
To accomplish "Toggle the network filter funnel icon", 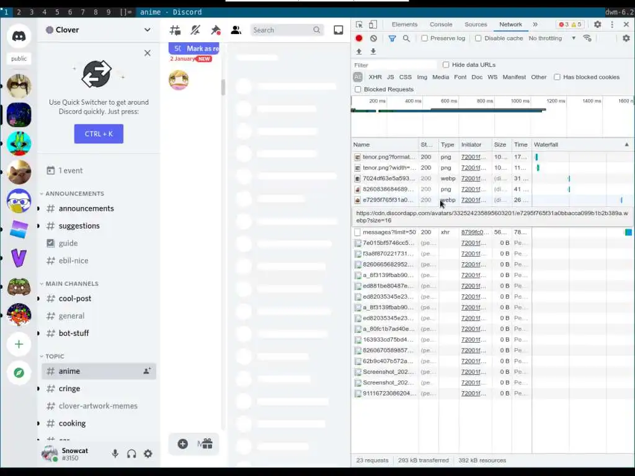I will pyautogui.click(x=392, y=38).
